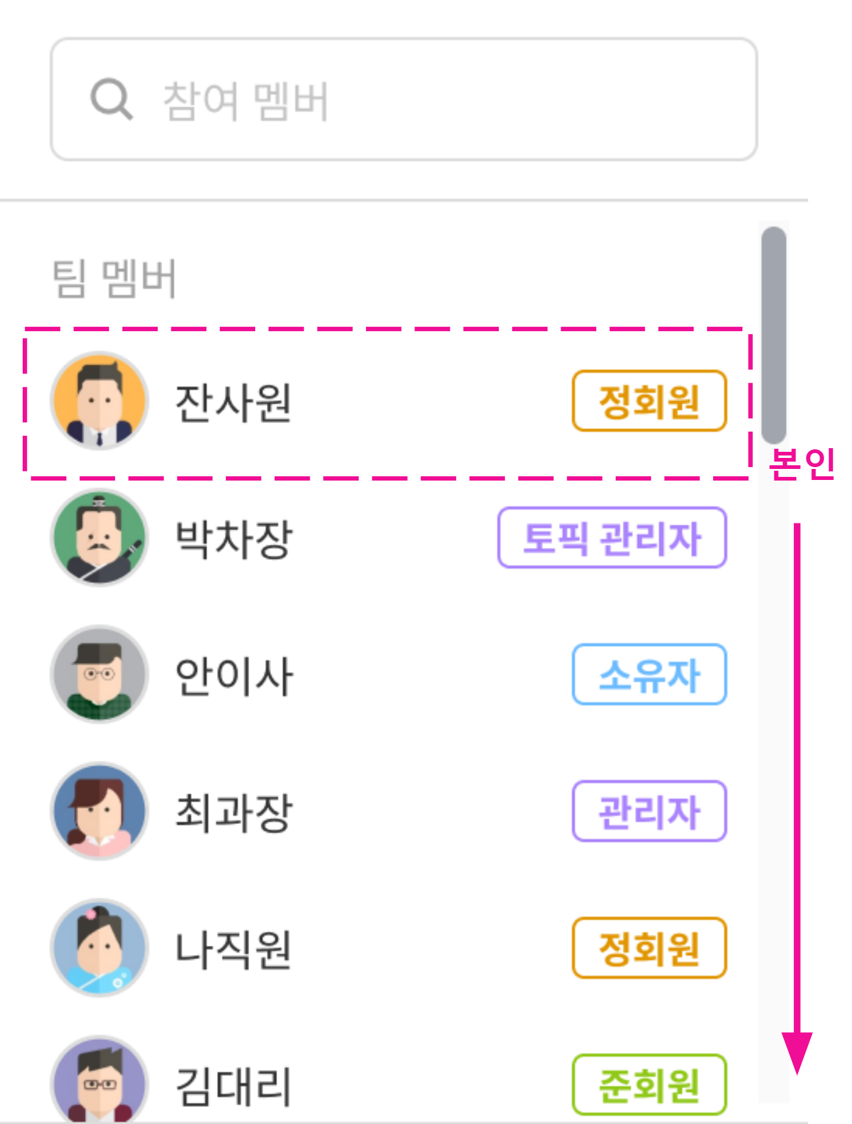Select member name 안이사
The image size is (852, 1124).
point(234,676)
